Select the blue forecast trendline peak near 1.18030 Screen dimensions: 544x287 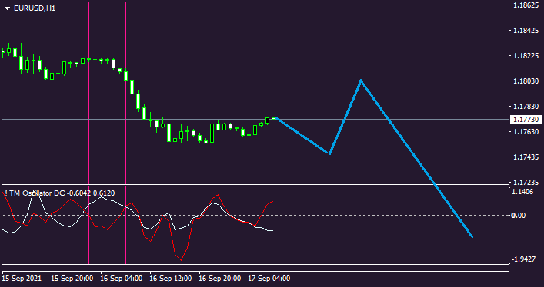click(x=361, y=81)
